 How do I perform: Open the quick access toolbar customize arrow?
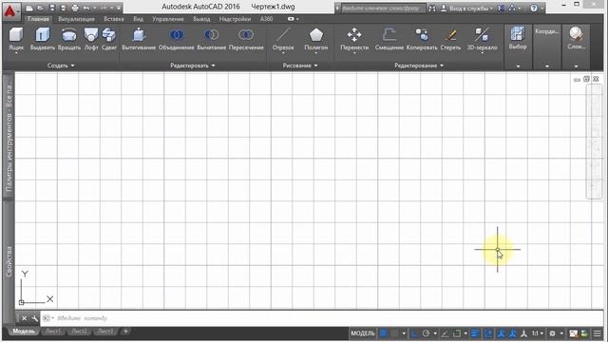click(118, 9)
